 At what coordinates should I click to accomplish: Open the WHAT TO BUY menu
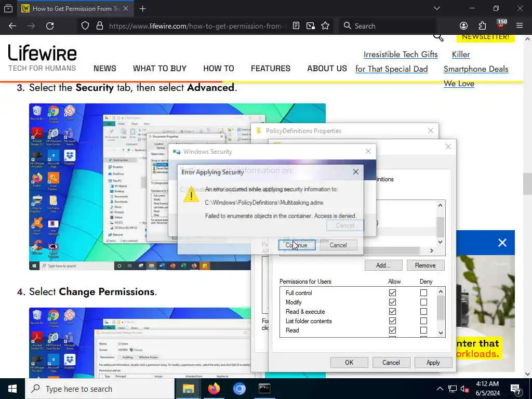160,69
